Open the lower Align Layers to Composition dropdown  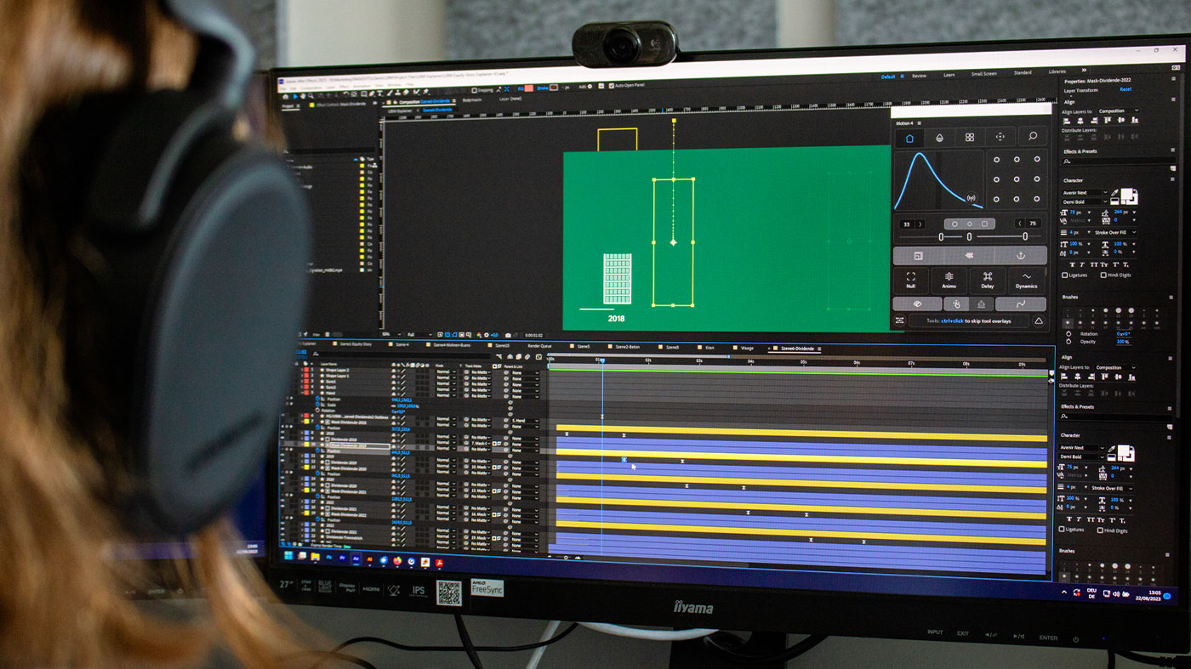(x=1114, y=368)
